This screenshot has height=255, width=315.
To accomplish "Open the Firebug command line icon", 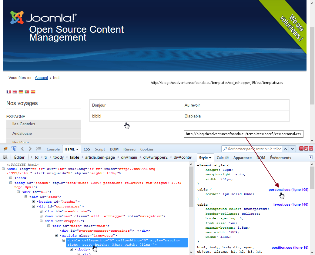I will [39, 149].
